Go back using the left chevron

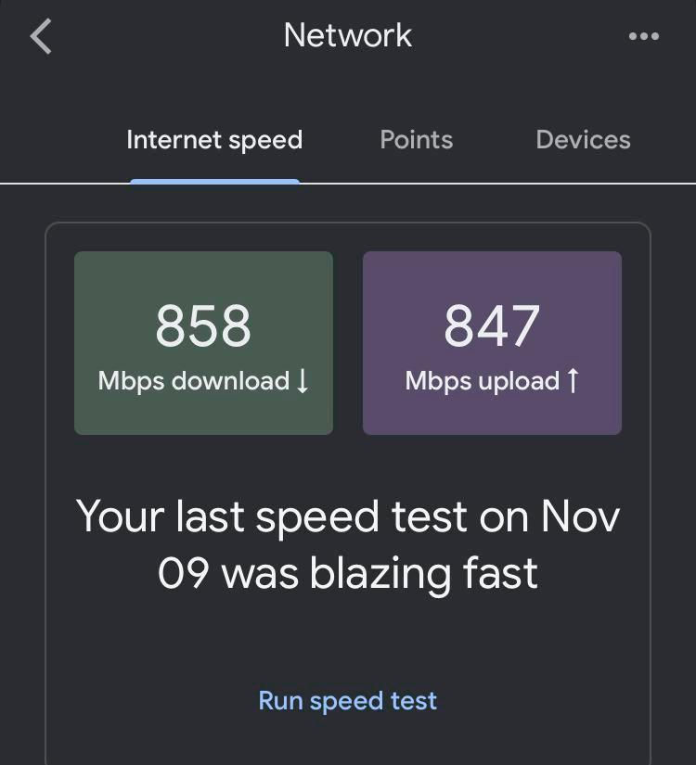(41, 36)
